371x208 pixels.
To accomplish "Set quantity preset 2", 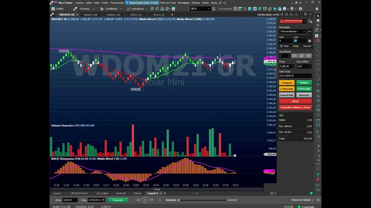I will click(301, 56).
